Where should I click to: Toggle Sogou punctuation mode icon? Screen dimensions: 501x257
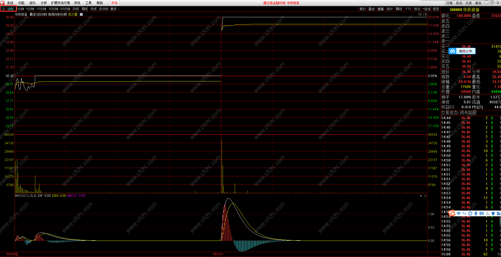(464, 213)
